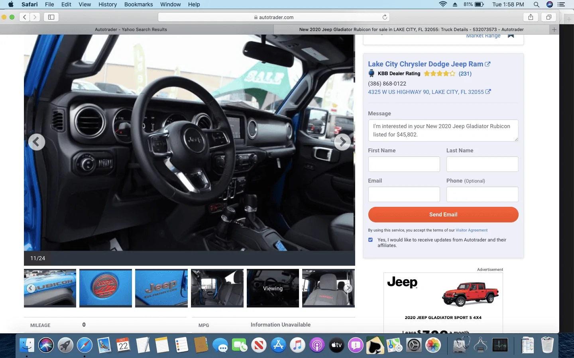Open the Bookmarks menu
The height and width of the screenshot is (358, 574).
pyautogui.click(x=138, y=4)
